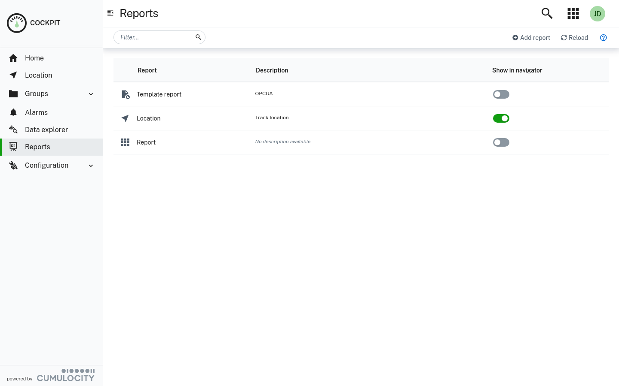Open the Home icon in the sidebar
The height and width of the screenshot is (386, 619).
coord(13,58)
